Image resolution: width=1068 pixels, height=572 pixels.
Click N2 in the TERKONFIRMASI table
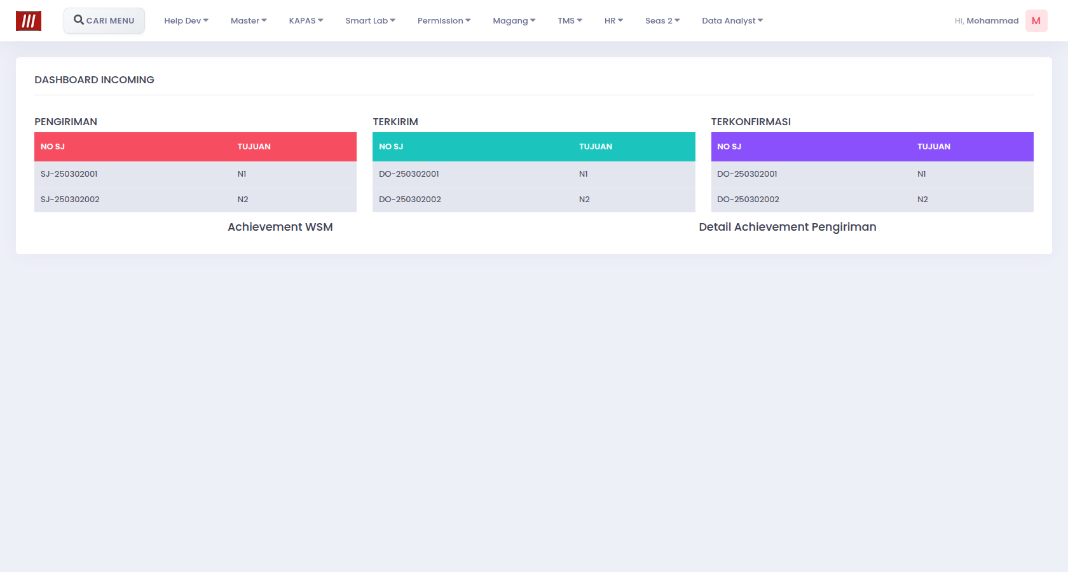coord(922,200)
